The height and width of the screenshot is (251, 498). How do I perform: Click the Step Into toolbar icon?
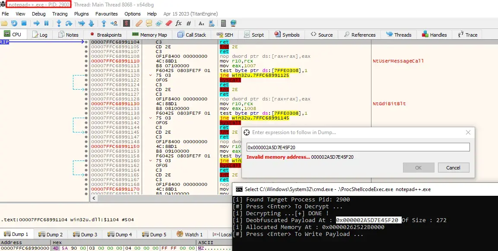point(59,23)
